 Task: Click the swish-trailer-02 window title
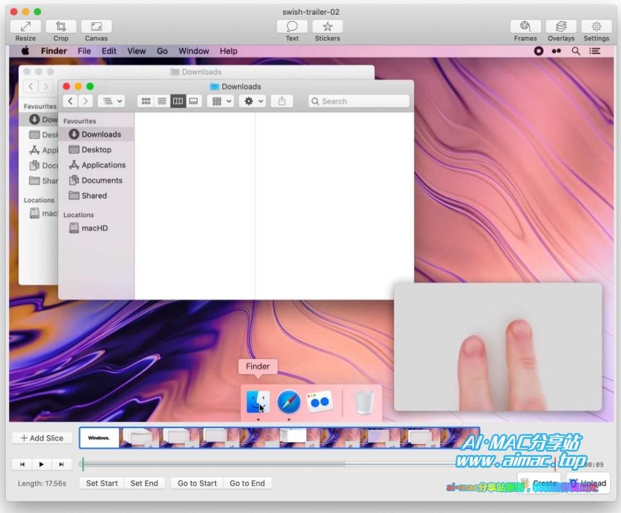311,12
